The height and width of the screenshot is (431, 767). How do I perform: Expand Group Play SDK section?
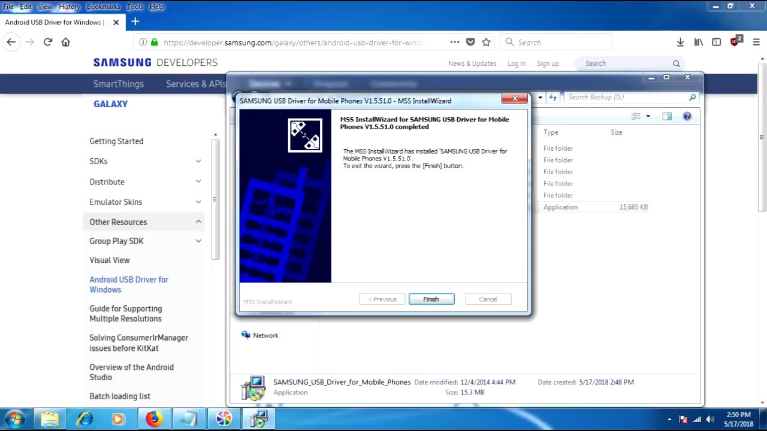coord(198,241)
